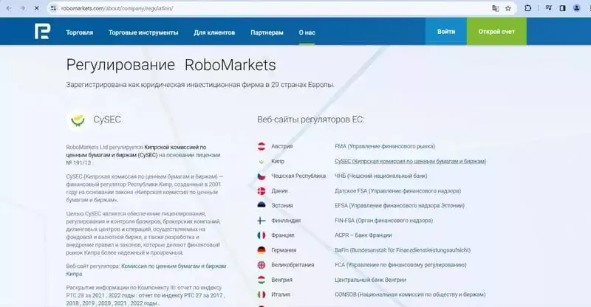Click the RoboMarkets logo
Viewport: 591px width, 307px height.
[42, 31]
